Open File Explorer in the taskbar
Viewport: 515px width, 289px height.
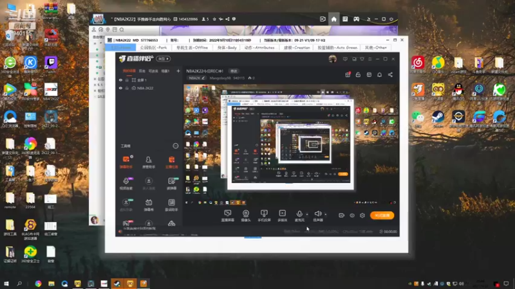tap(51, 283)
